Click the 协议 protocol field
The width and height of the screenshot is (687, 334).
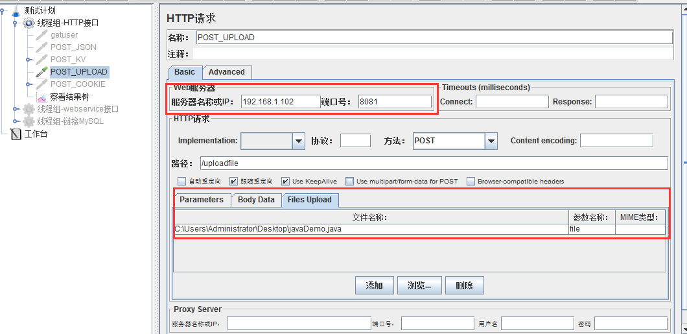(x=355, y=141)
